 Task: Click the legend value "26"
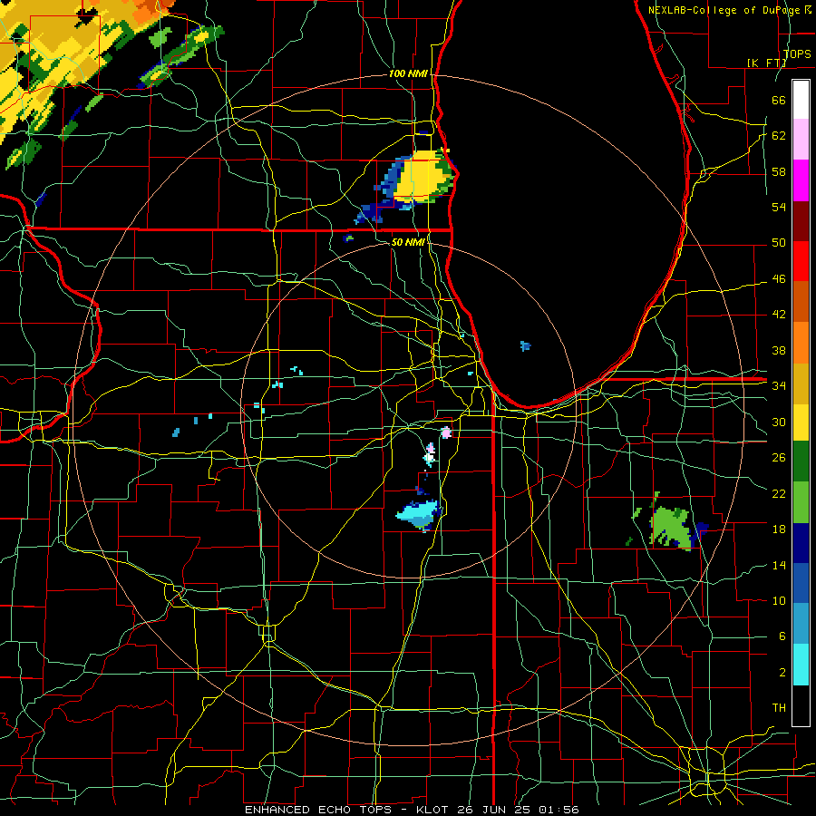pyautogui.click(x=779, y=458)
